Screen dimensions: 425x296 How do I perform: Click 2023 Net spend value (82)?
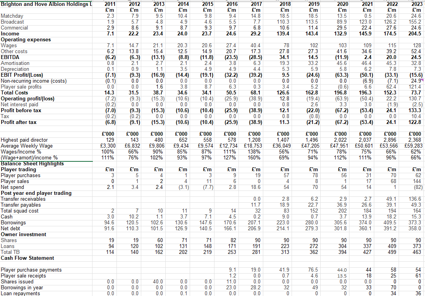tap(418, 187)
